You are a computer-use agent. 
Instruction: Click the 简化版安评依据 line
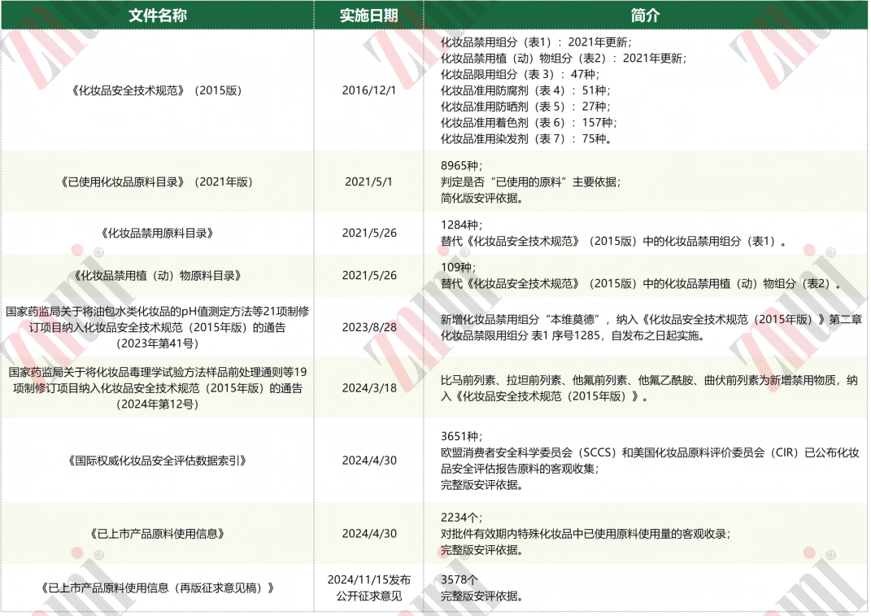point(482,198)
